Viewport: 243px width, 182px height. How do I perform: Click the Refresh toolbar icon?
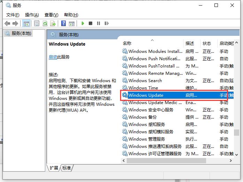pyautogui.click(x=45, y=24)
